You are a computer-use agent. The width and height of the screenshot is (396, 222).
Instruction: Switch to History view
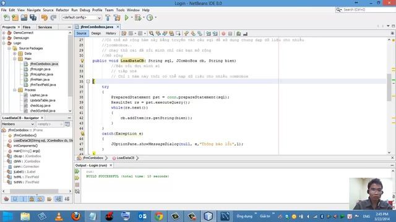point(111,33)
